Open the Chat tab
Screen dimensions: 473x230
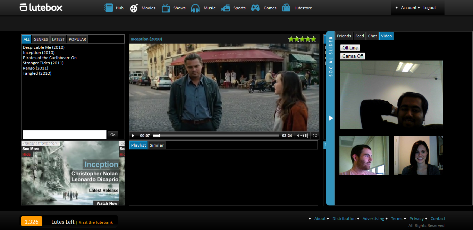click(373, 36)
